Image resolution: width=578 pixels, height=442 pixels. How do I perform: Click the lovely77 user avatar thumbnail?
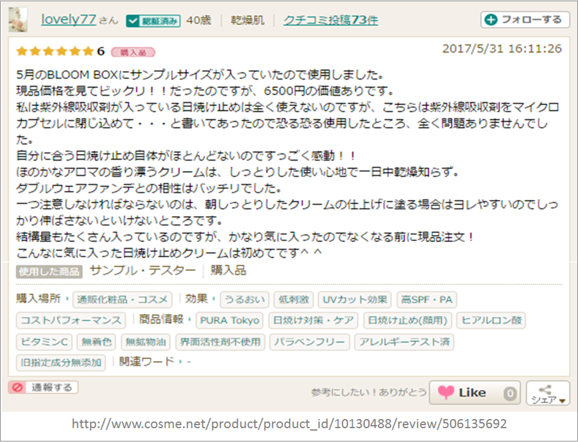(18, 20)
